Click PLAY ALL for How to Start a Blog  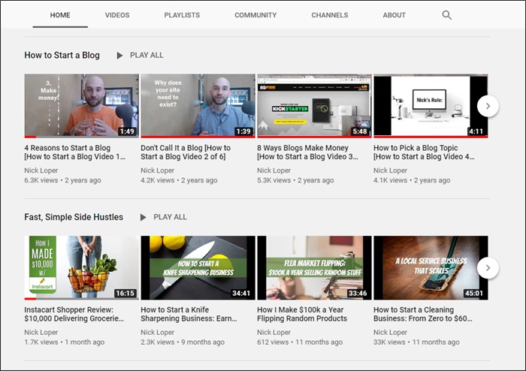tap(147, 56)
